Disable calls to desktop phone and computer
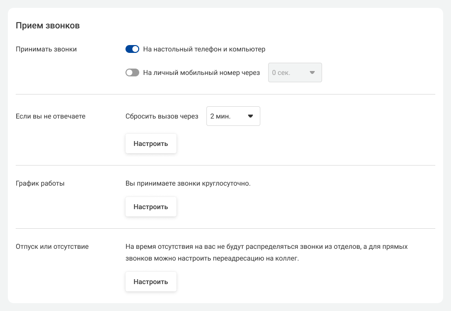Image resolution: width=451 pixels, height=311 pixels. (132, 49)
